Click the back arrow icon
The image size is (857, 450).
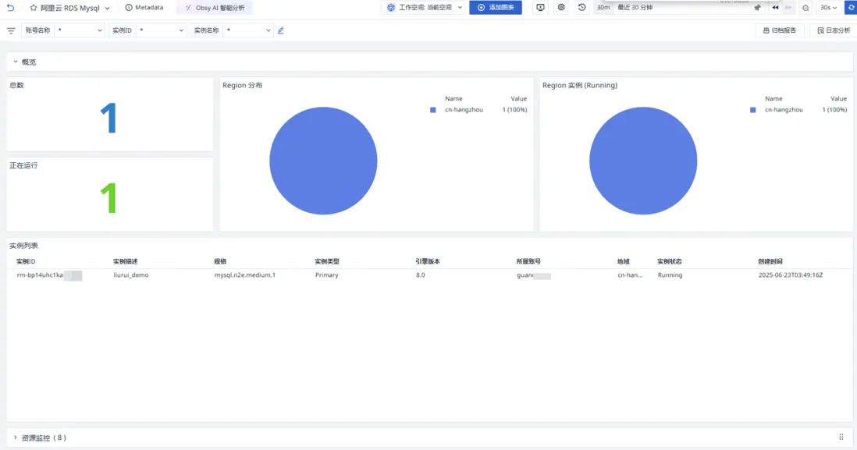click(x=10, y=8)
